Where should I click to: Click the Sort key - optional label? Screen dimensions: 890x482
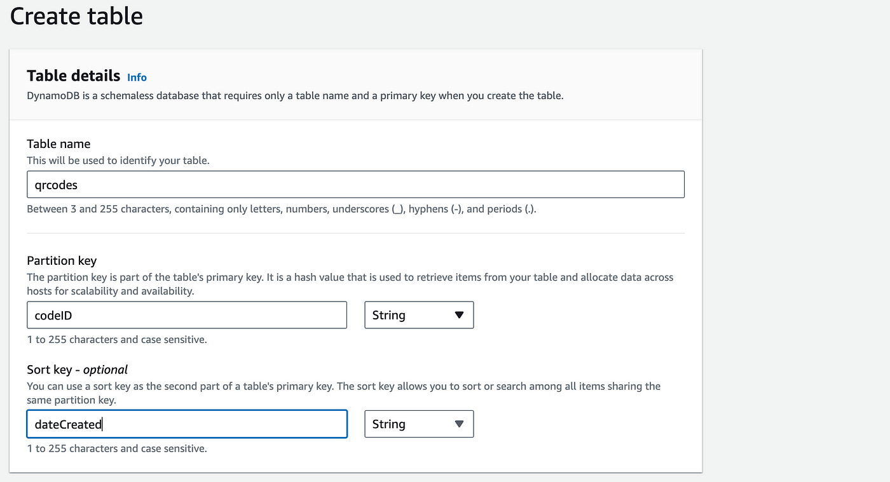77,370
